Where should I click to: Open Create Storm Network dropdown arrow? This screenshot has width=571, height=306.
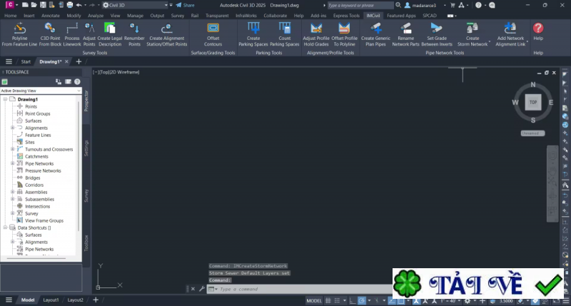click(x=490, y=42)
